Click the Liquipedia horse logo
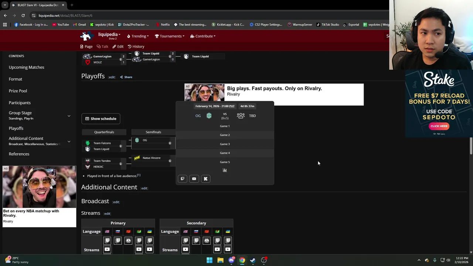 point(86,36)
